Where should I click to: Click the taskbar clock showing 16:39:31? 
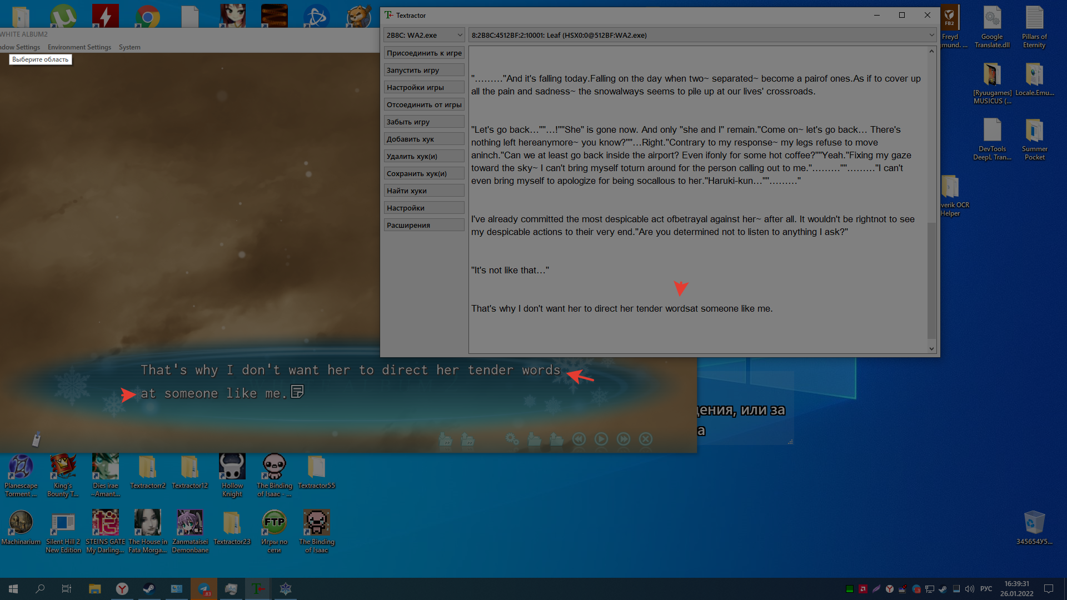[1017, 589]
